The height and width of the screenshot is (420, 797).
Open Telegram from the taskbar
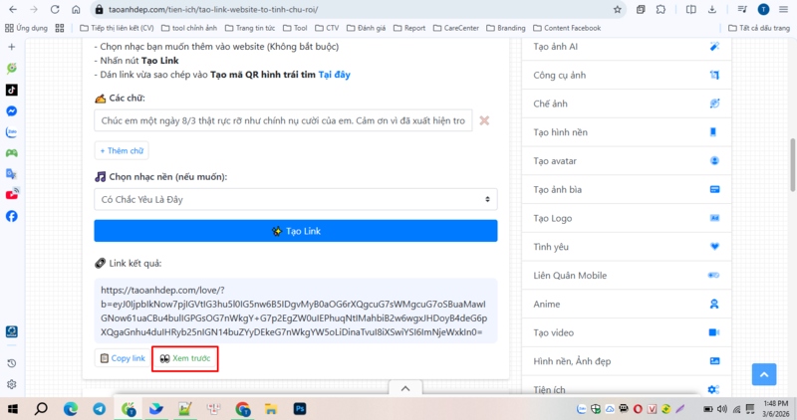click(100, 409)
